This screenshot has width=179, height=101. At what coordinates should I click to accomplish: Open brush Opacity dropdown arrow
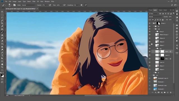pos(47,5)
